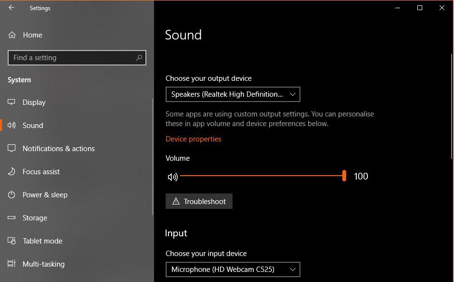Click the Troubleshoot button

[x=199, y=201]
